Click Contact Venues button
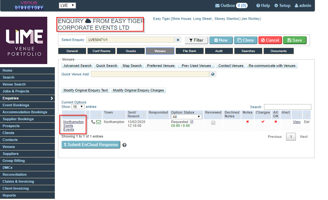Viewport: 328px width, 200px height. point(231,66)
